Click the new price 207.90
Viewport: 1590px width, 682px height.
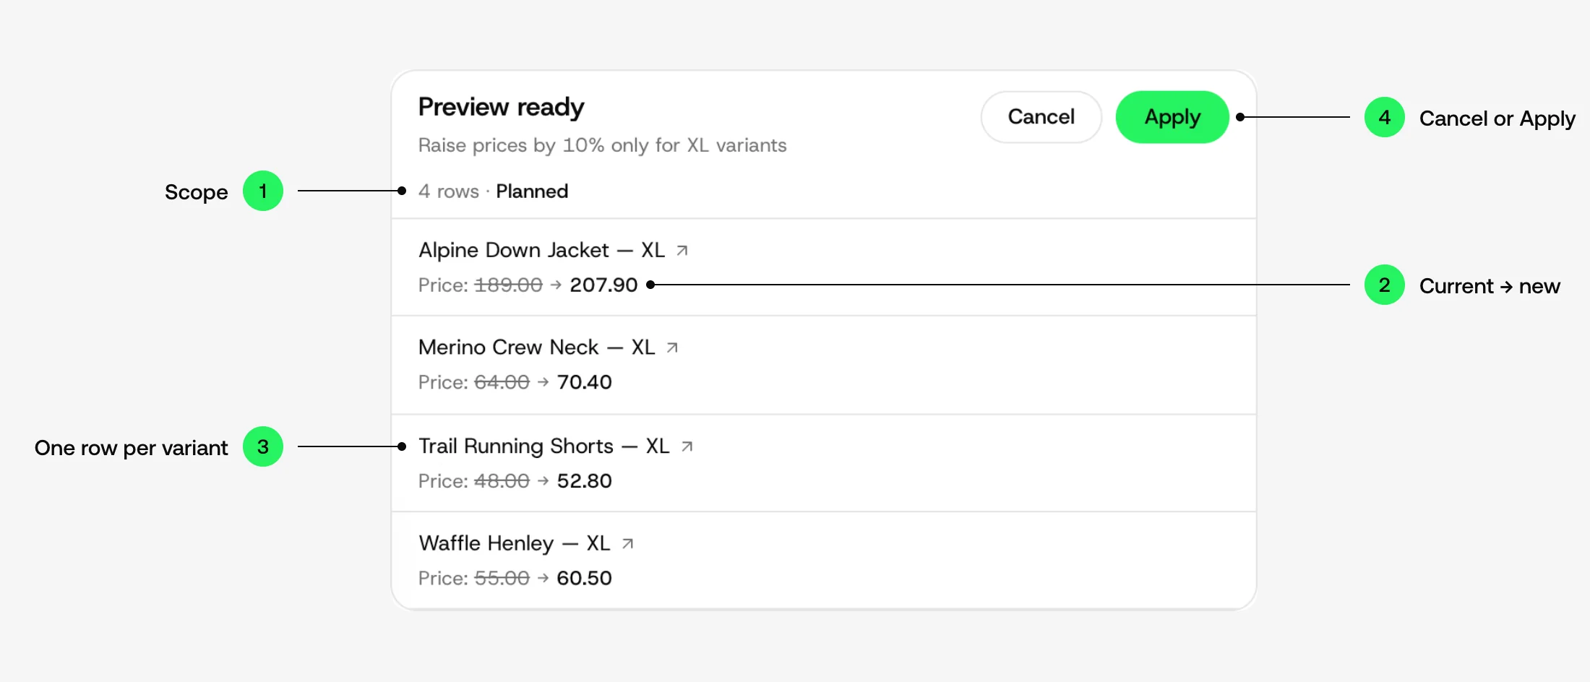click(x=603, y=285)
